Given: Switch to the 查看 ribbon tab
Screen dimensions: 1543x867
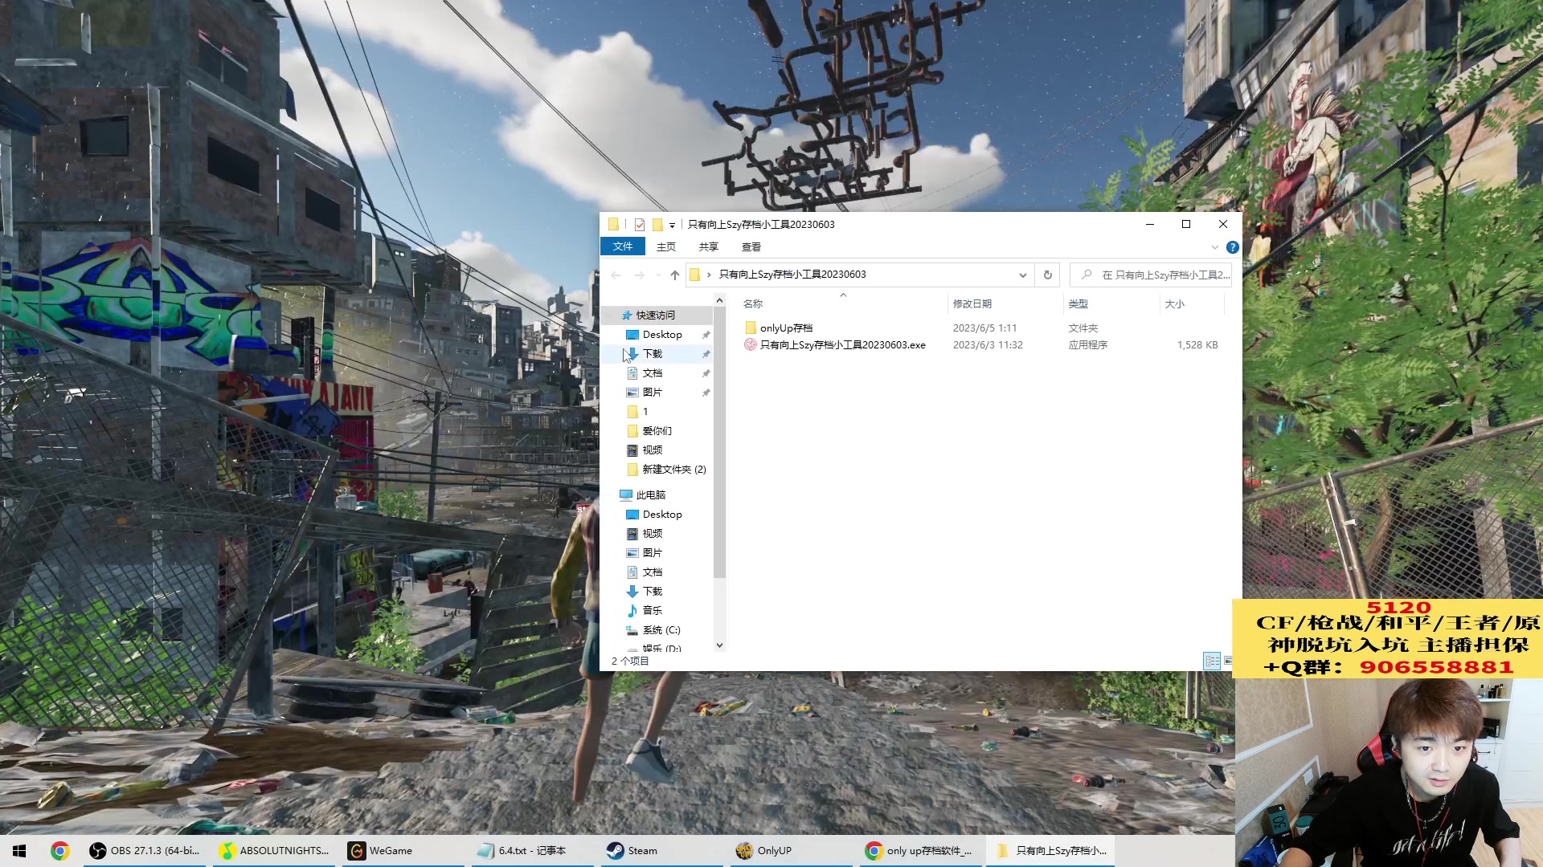Looking at the screenshot, I should 751,246.
